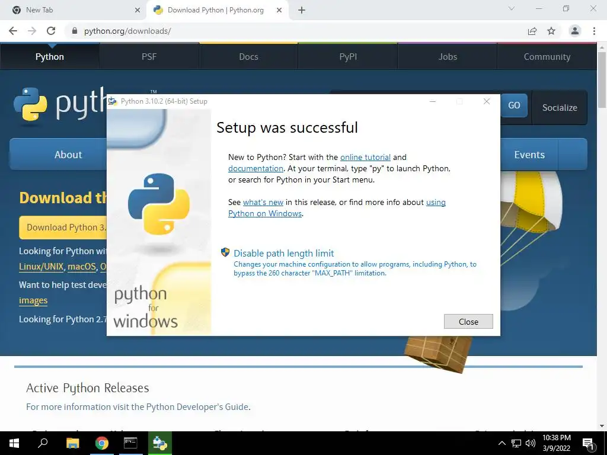
Task: Click the shield icon beside Disable path
Action: tap(225, 252)
